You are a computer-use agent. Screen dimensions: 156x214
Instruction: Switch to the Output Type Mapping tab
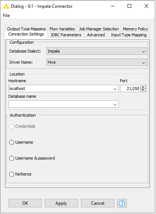pos(27,29)
